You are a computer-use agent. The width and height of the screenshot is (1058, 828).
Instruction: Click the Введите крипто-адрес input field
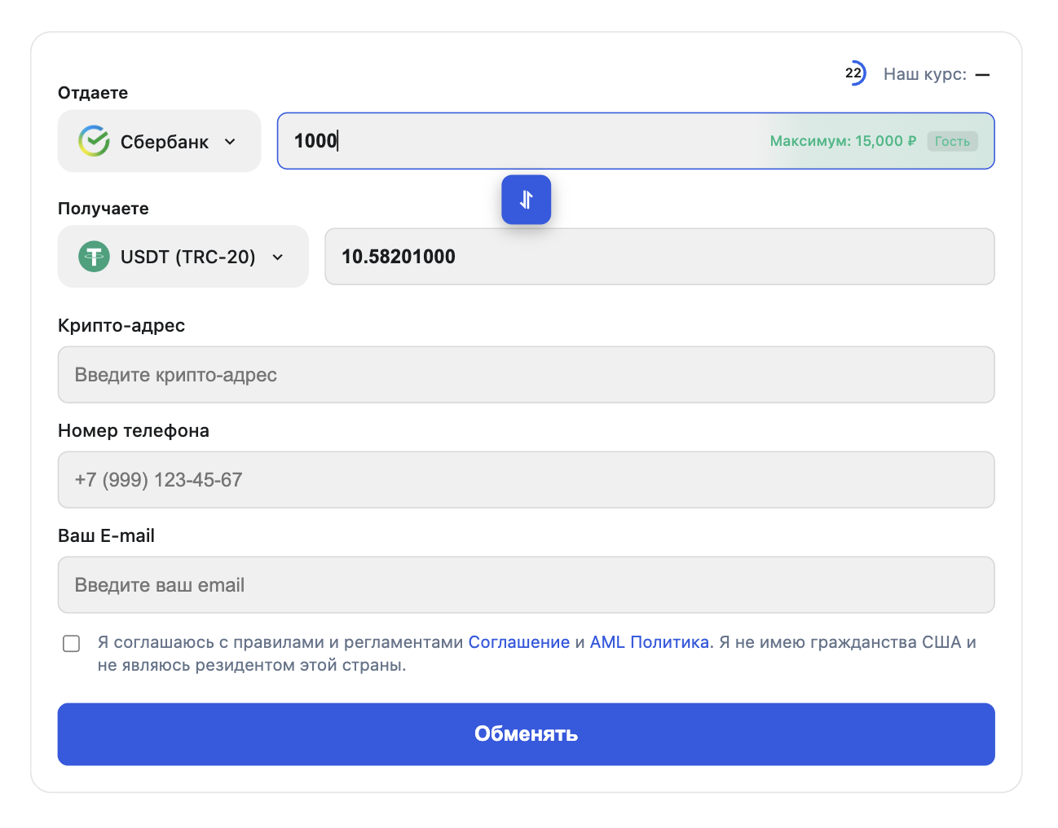[x=526, y=375]
